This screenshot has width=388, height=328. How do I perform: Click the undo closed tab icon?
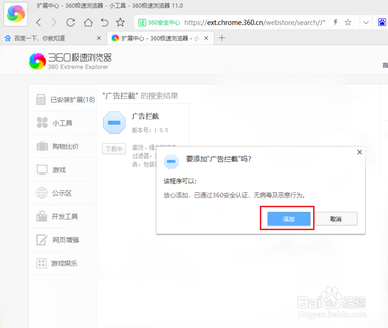coord(105,23)
